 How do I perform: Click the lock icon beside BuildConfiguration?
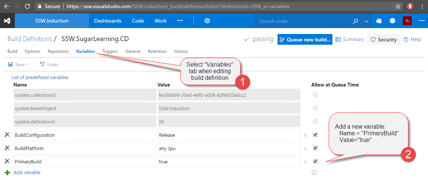305,135
